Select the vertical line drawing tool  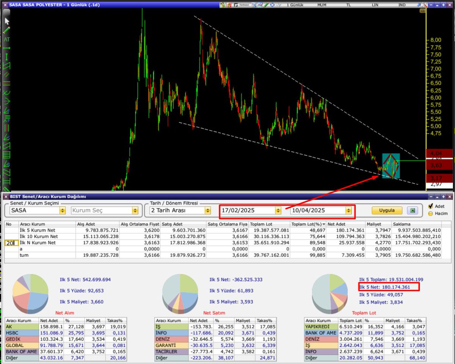click(x=6, y=57)
